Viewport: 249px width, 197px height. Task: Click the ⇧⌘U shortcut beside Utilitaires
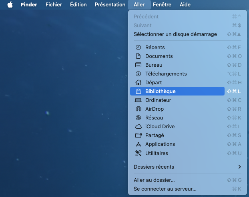(x=234, y=153)
